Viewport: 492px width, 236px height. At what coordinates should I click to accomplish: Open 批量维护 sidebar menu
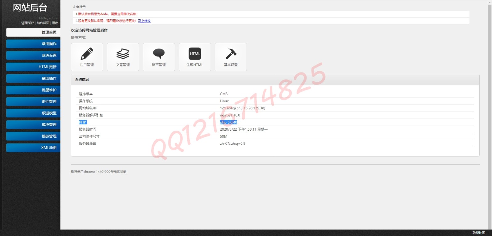(33, 90)
